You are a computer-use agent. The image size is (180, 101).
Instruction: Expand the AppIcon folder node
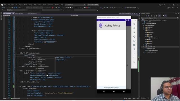pyautogui.click(x=145, y=33)
